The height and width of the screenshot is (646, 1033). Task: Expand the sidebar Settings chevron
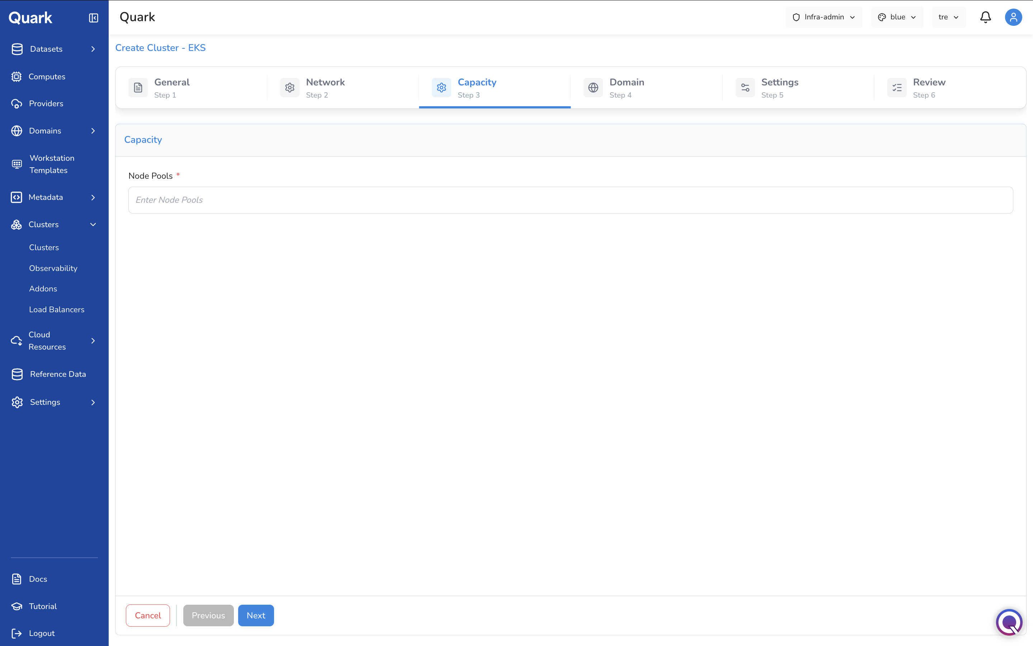click(x=93, y=402)
